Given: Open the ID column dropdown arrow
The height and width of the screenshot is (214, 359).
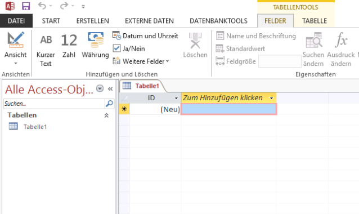Looking at the screenshot, I should (x=176, y=98).
